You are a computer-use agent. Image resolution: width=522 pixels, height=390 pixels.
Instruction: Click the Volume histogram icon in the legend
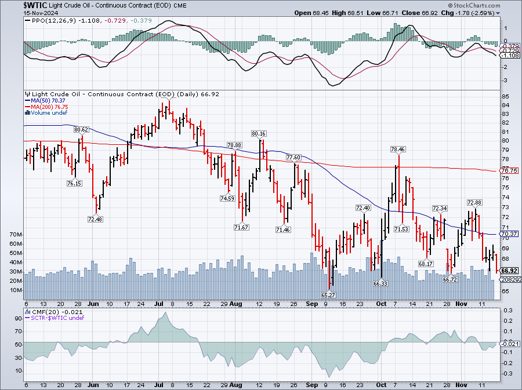[27, 113]
